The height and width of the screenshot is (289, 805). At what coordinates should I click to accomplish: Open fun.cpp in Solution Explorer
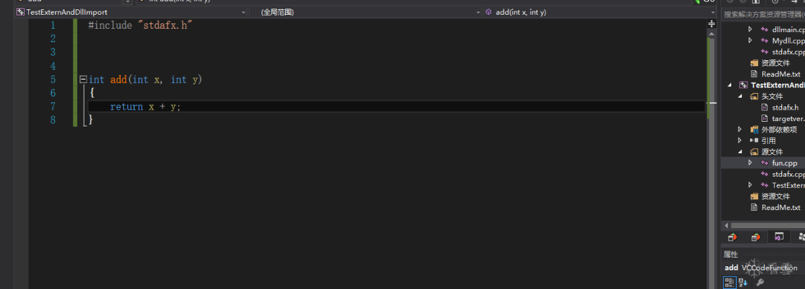(784, 163)
